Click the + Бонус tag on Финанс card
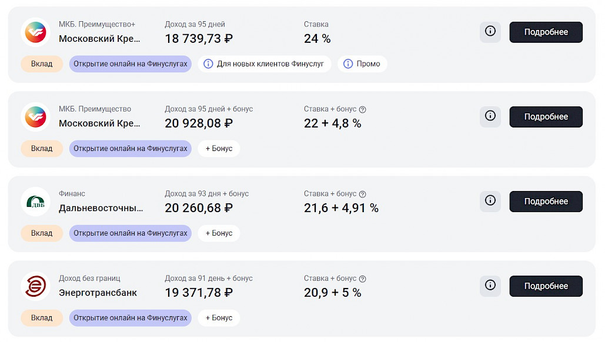This screenshot has height=342, width=605. coord(219,233)
